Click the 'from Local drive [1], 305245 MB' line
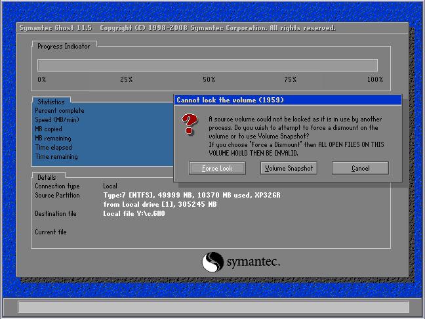The image size is (425, 319). click(x=160, y=204)
